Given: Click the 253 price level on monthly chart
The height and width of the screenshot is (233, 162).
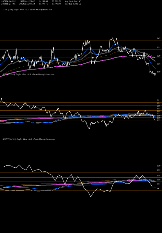Looking at the screenshot, I should (158, 170).
